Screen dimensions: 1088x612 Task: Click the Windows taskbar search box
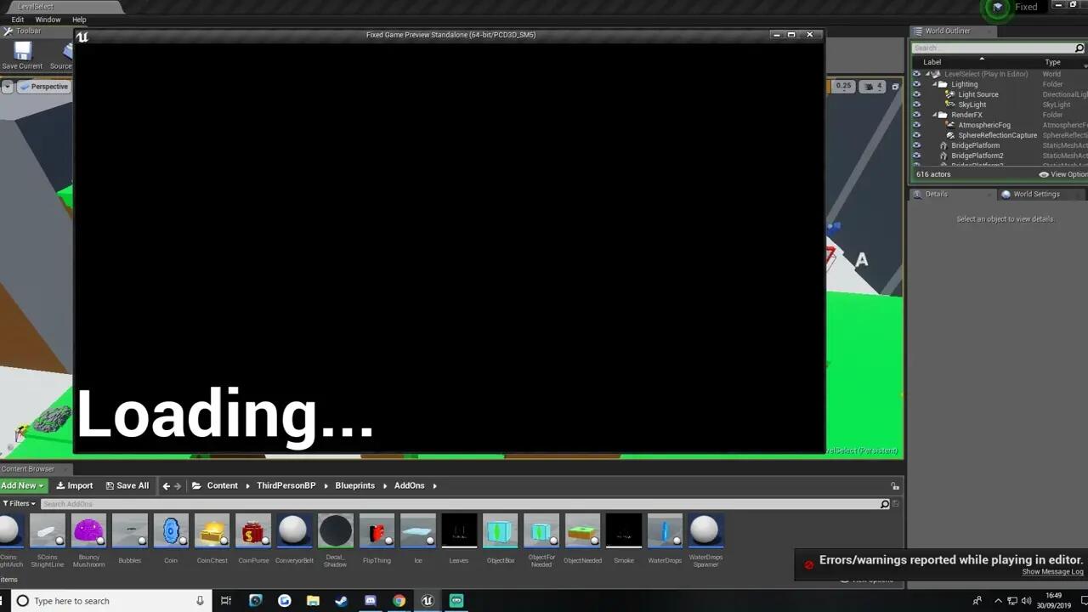[110, 600]
